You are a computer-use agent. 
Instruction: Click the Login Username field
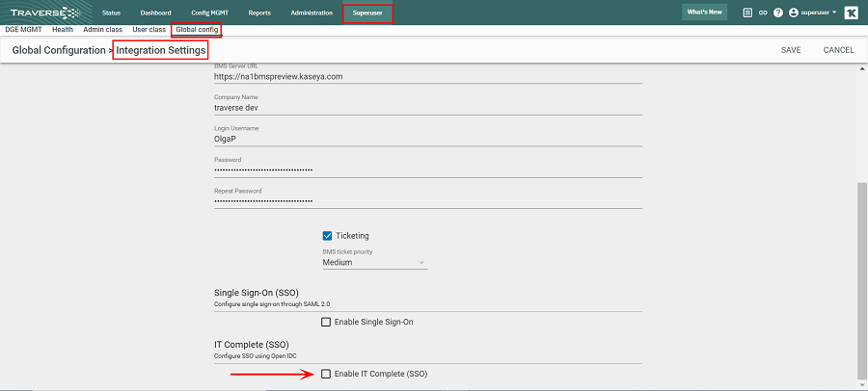click(428, 139)
